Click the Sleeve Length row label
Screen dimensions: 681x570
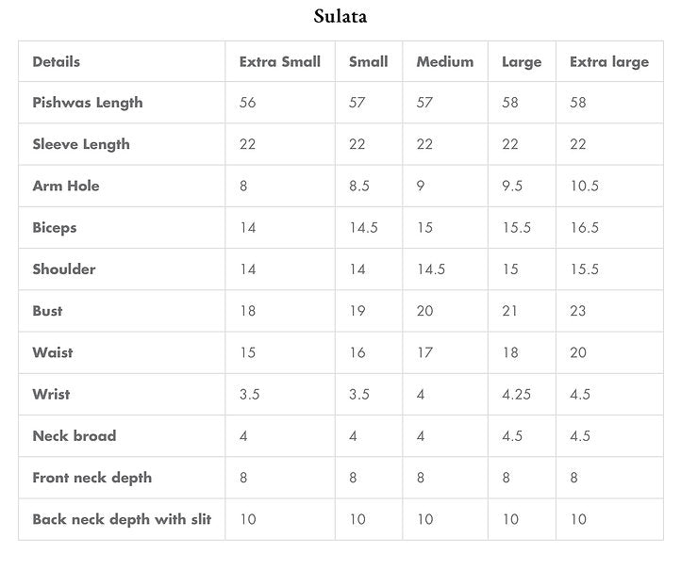[81, 144]
